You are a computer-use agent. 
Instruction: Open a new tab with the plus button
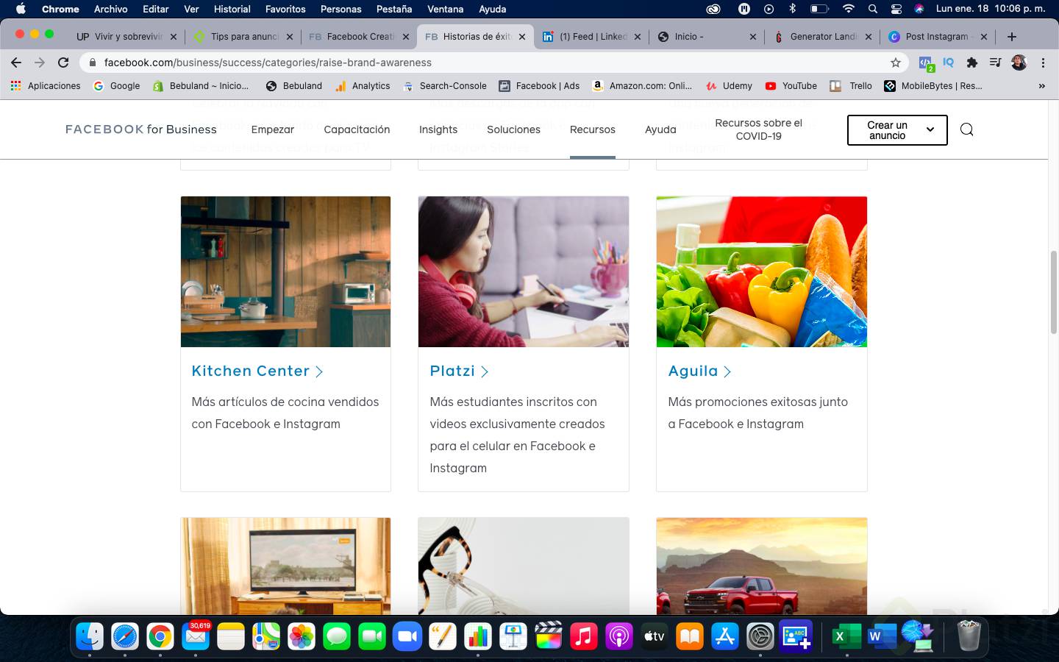point(1012,36)
